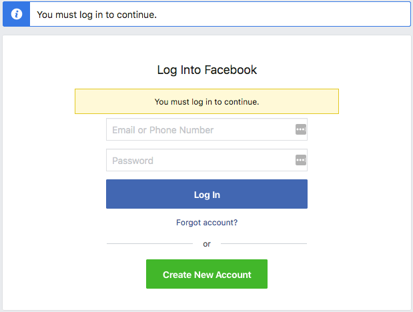This screenshot has width=413, height=312.
Task: Click the "Log In" label on the button
Action: pyautogui.click(x=207, y=195)
